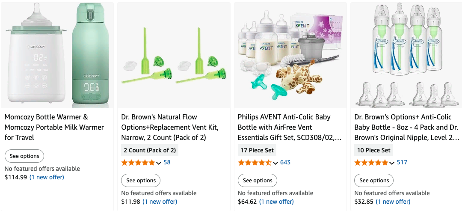The image size is (462, 211).
Task: Expand the rating dropdown arrow beside 643 reviews
Action: coord(275,163)
